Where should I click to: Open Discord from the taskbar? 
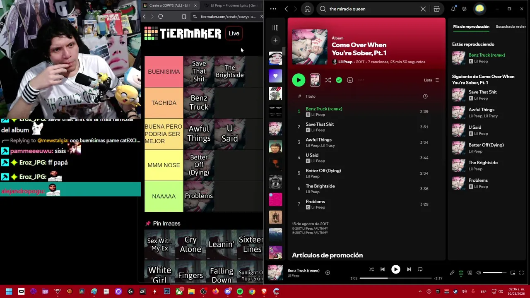click(228, 291)
